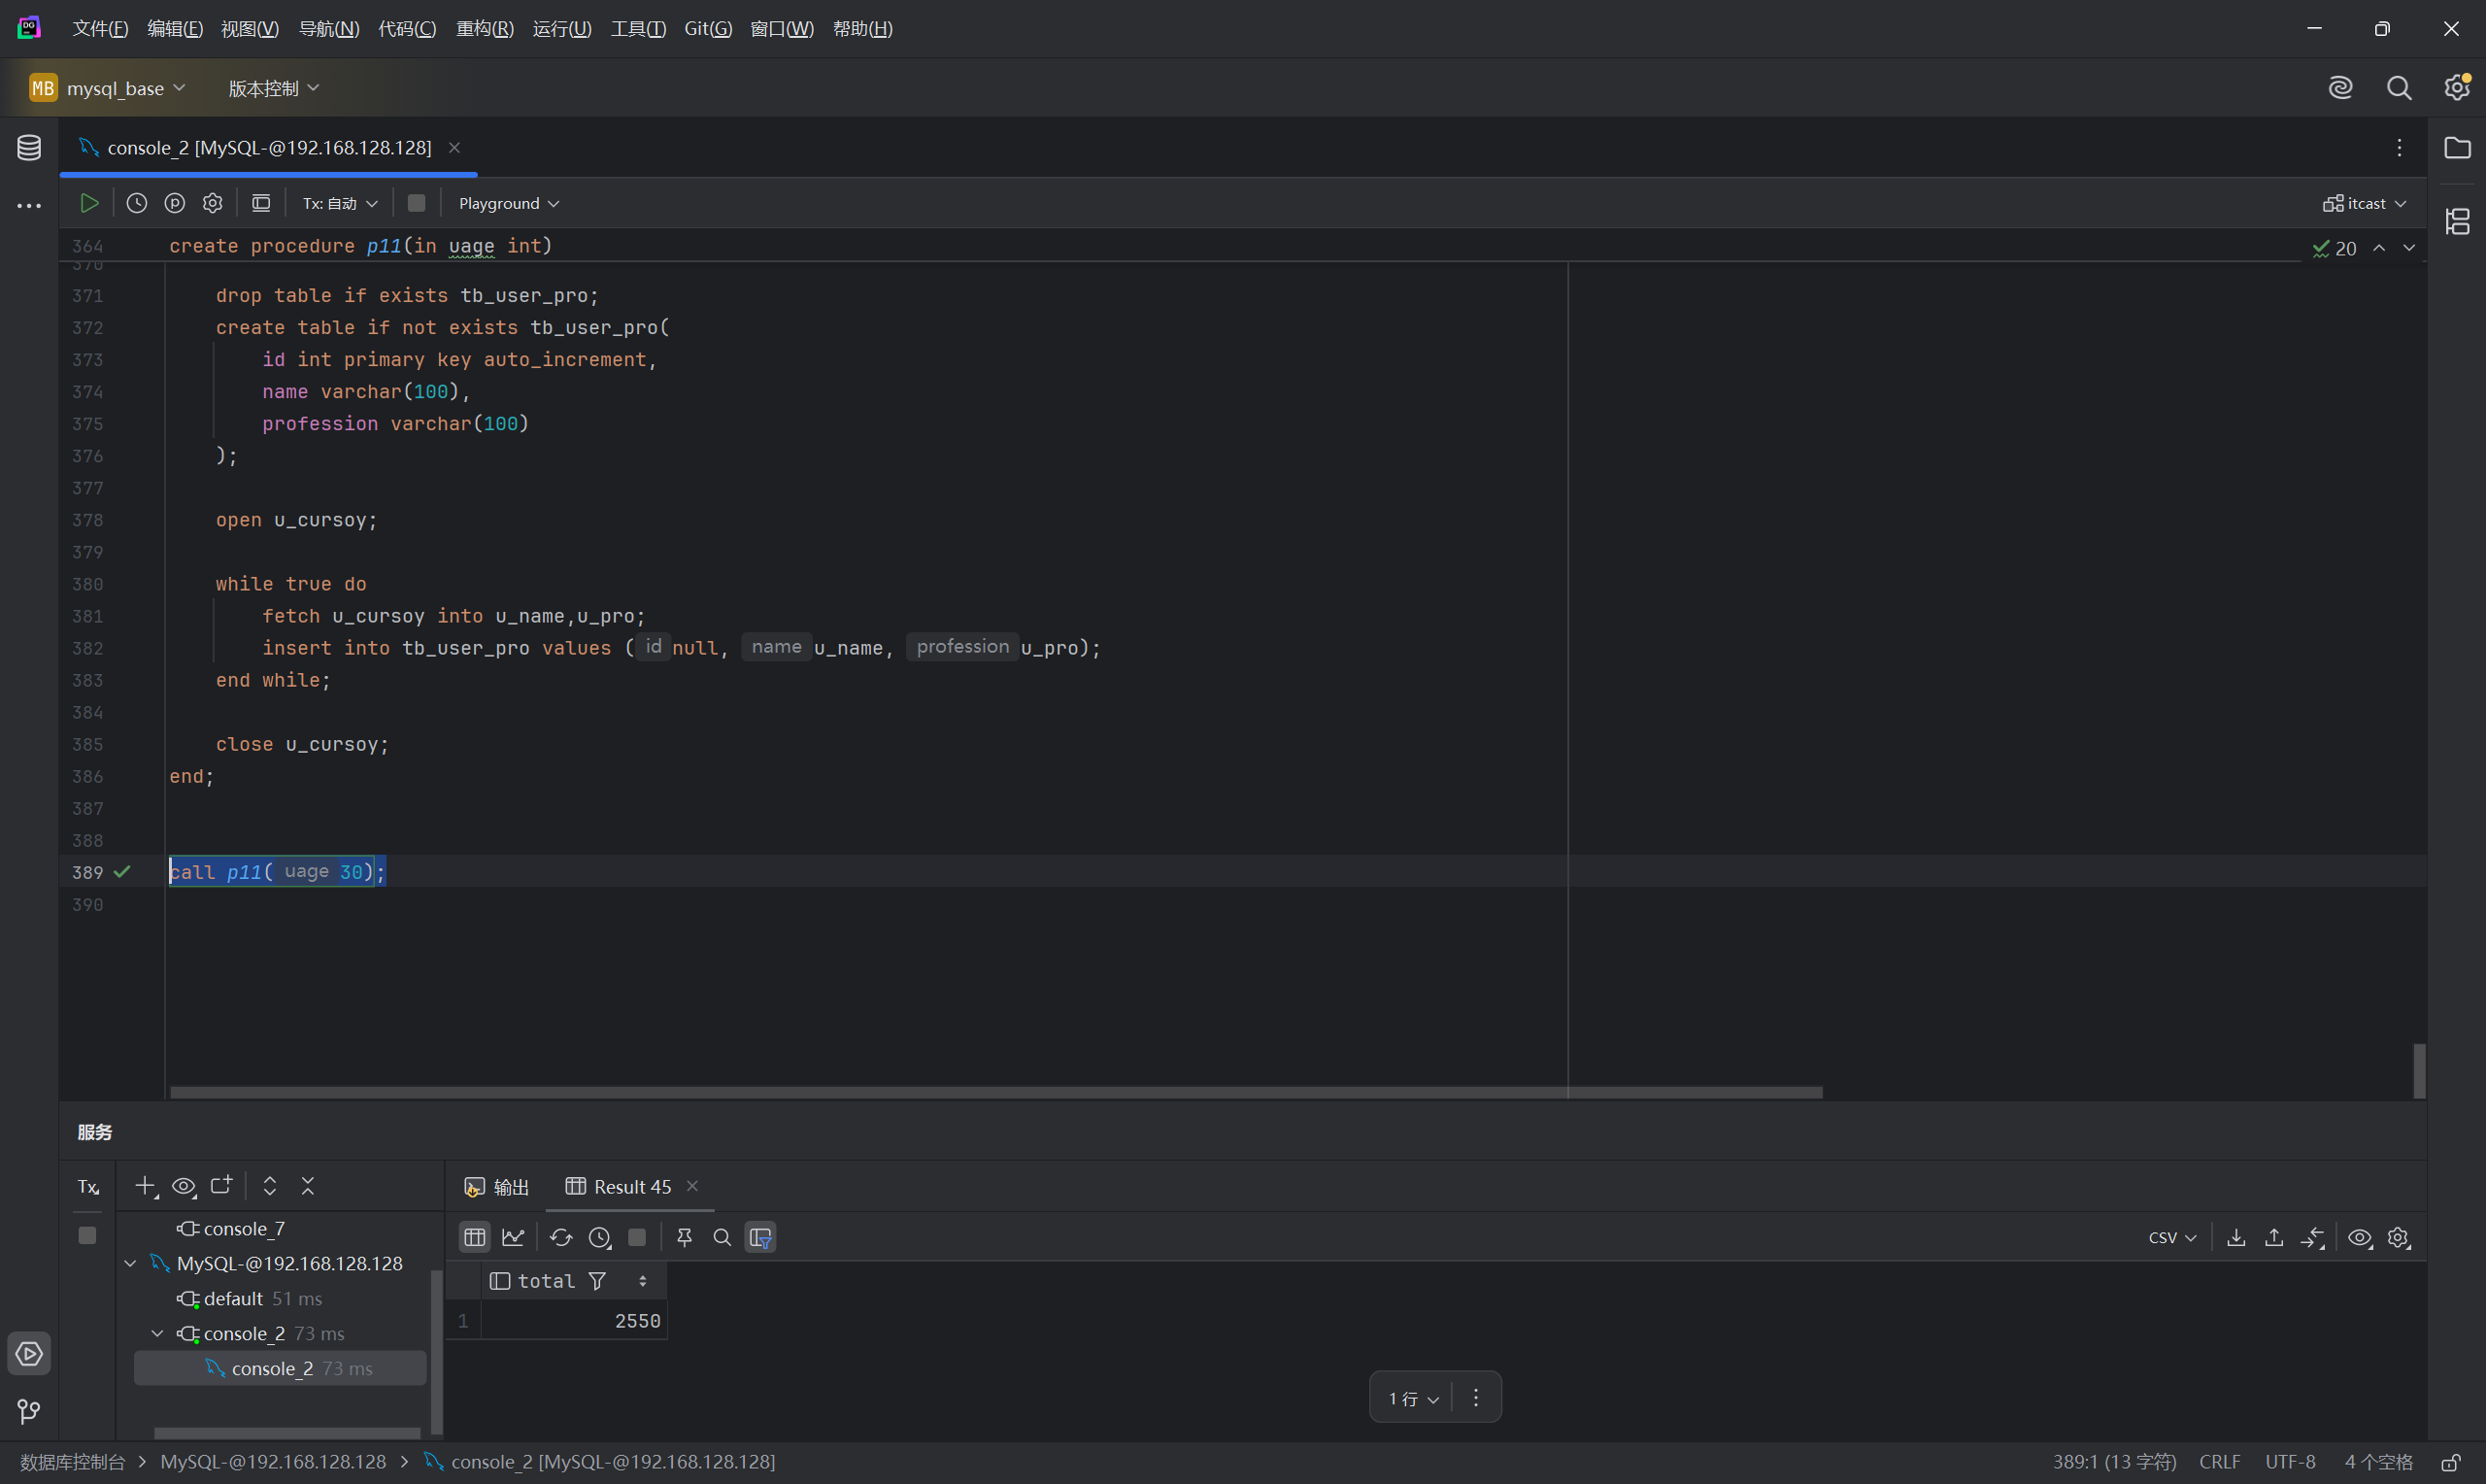Reload the result data with the refresh icon
This screenshot has width=2486, height=1484.
click(560, 1237)
